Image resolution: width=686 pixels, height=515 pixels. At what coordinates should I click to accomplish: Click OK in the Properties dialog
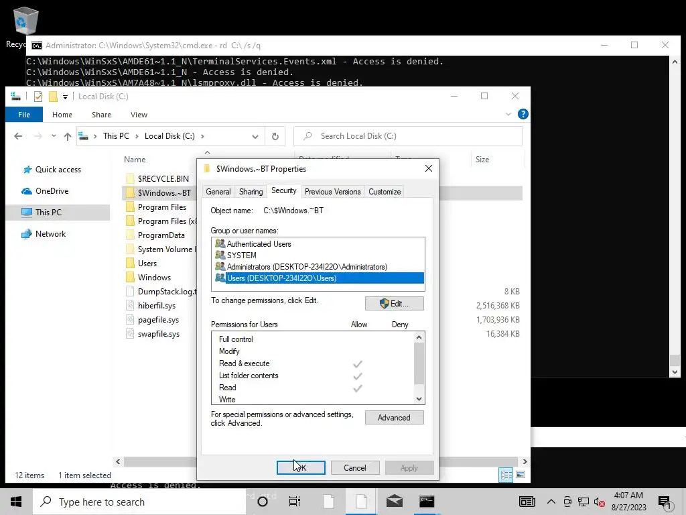[301, 467]
